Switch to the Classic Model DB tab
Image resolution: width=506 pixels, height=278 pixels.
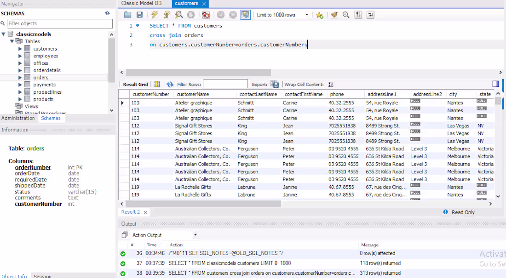pyautogui.click(x=141, y=3)
